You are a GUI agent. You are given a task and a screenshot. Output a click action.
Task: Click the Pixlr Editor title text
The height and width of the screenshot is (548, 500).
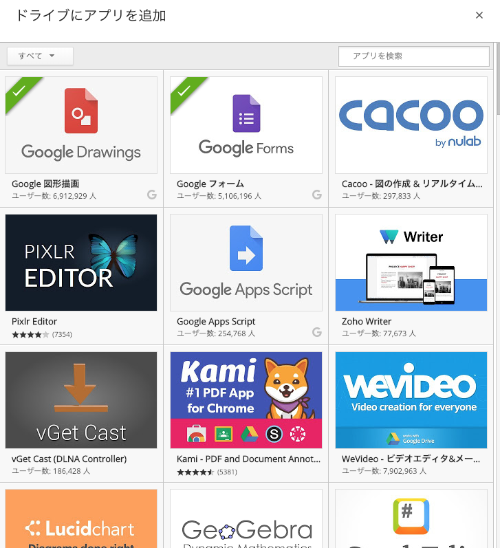(x=34, y=322)
